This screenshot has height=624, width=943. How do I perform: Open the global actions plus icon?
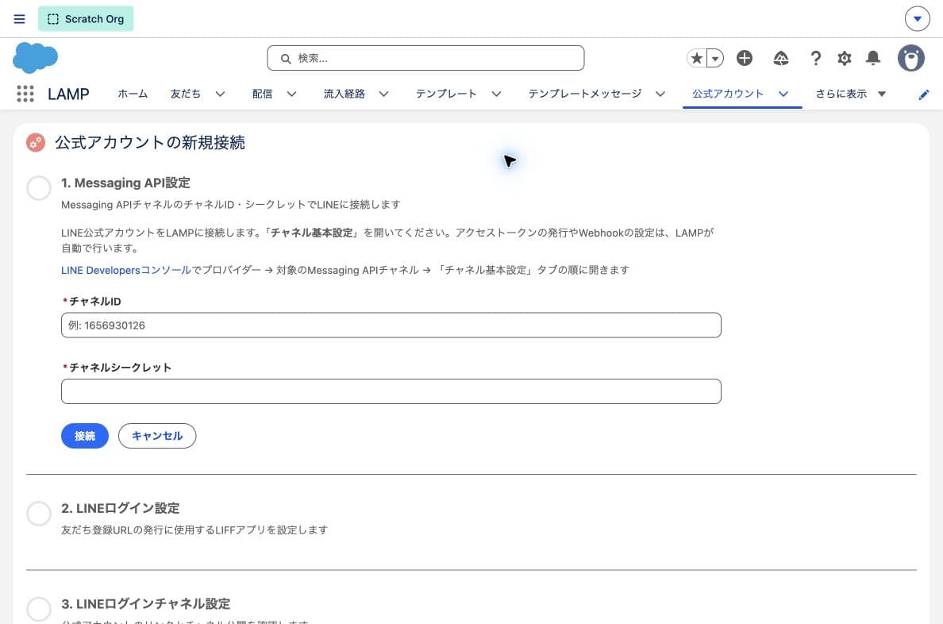click(x=745, y=59)
